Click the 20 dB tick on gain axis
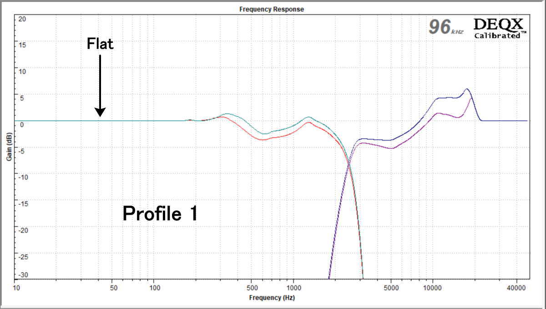The width and height of the screenshot is (546, 309). pyautogui.click(x=22, y=19)
